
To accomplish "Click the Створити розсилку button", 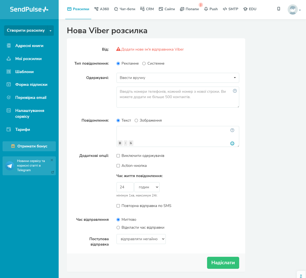I will click(26, 30).
